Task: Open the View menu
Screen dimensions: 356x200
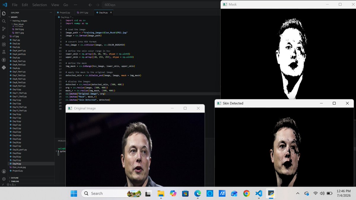Action: pos(55,5)
